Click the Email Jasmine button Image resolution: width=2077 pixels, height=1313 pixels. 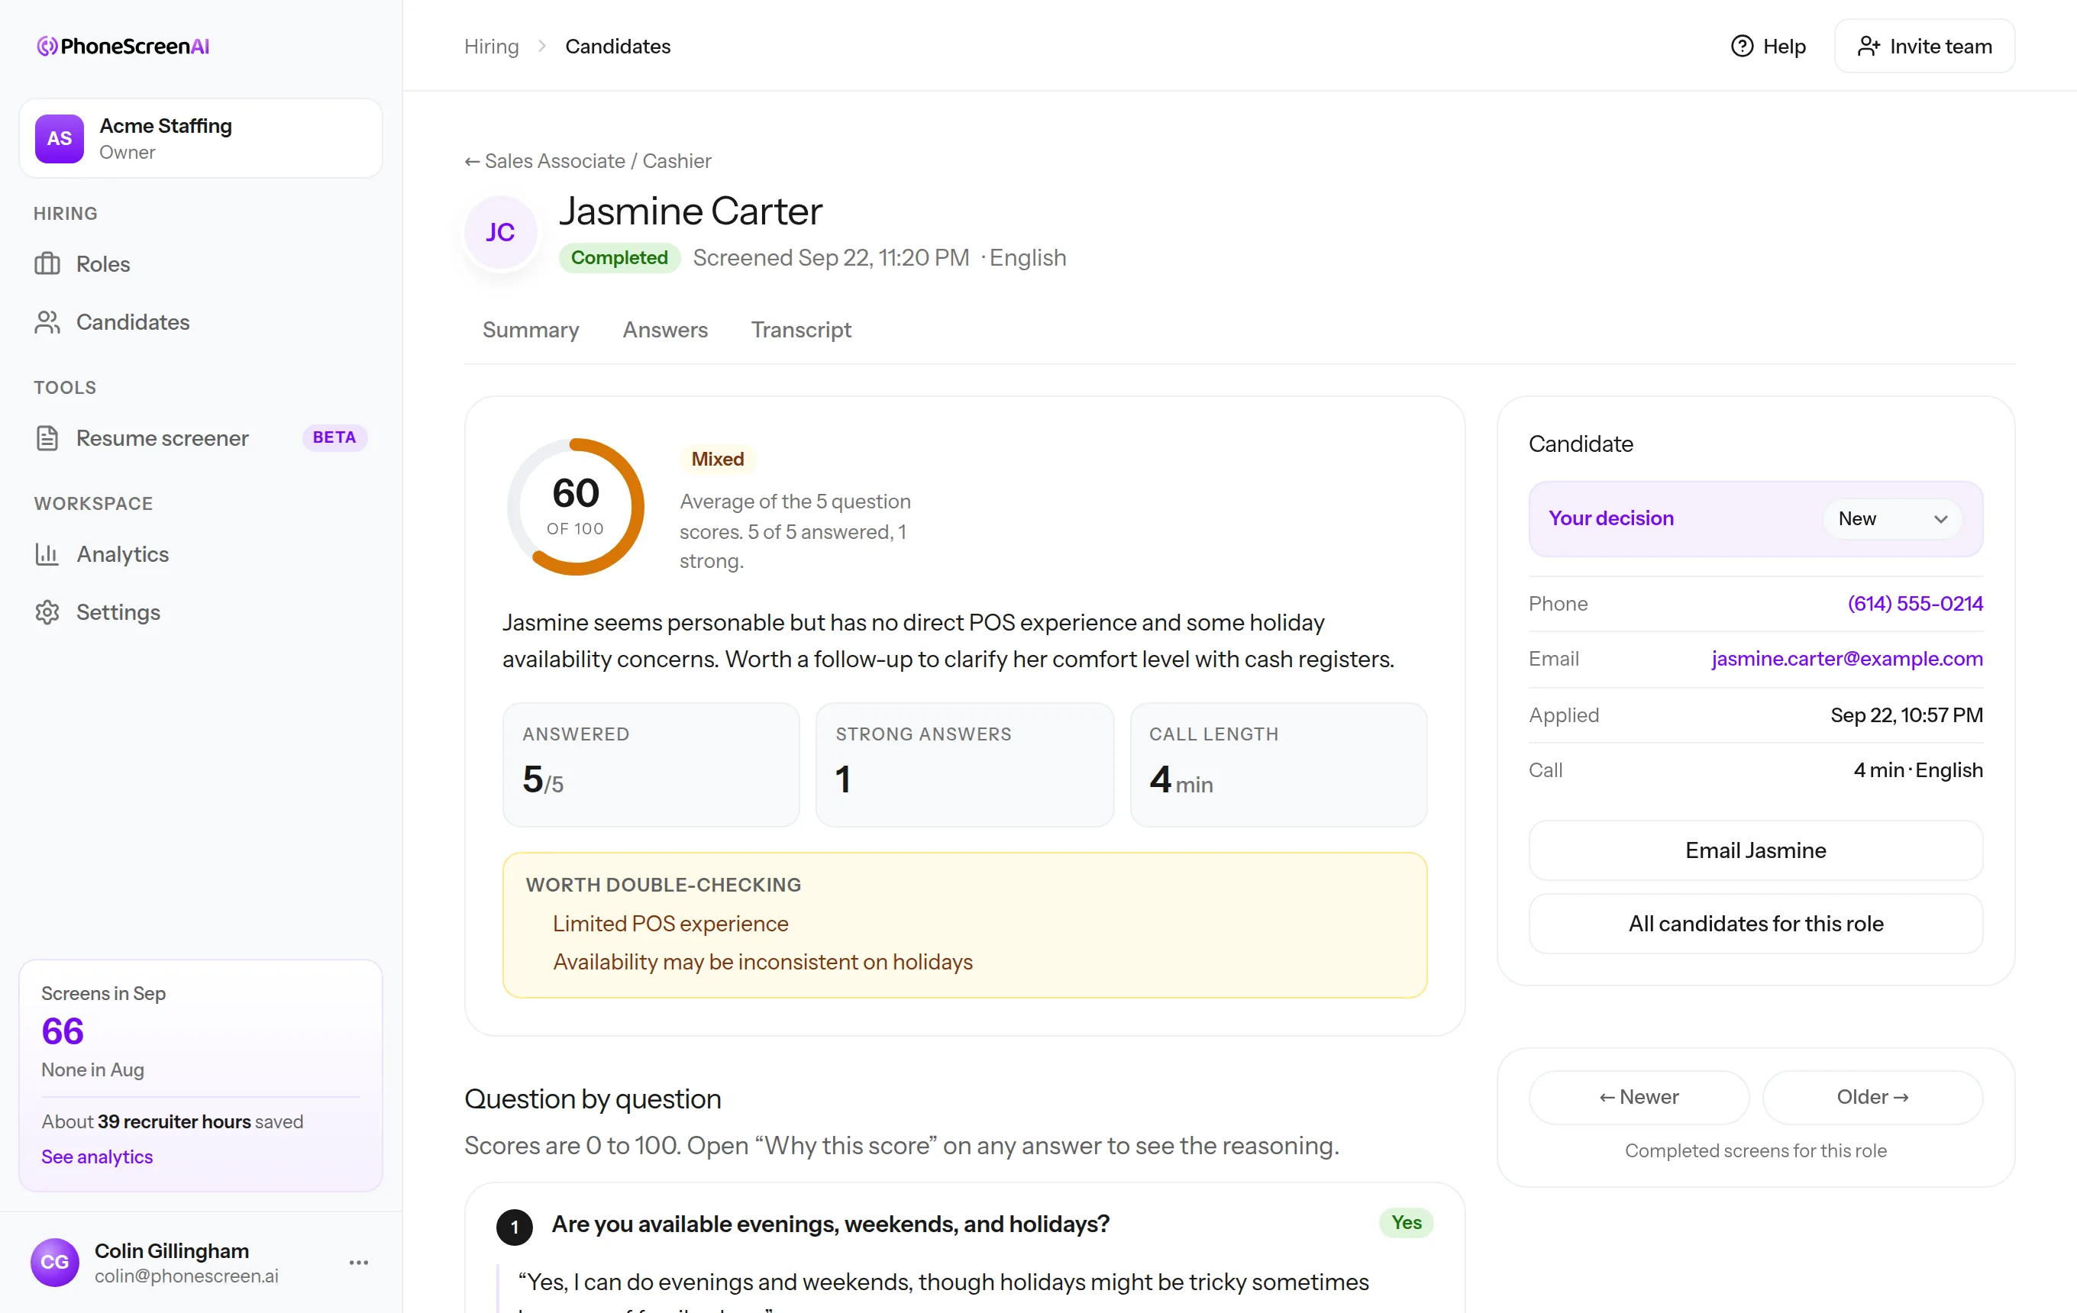[1756, 850]
